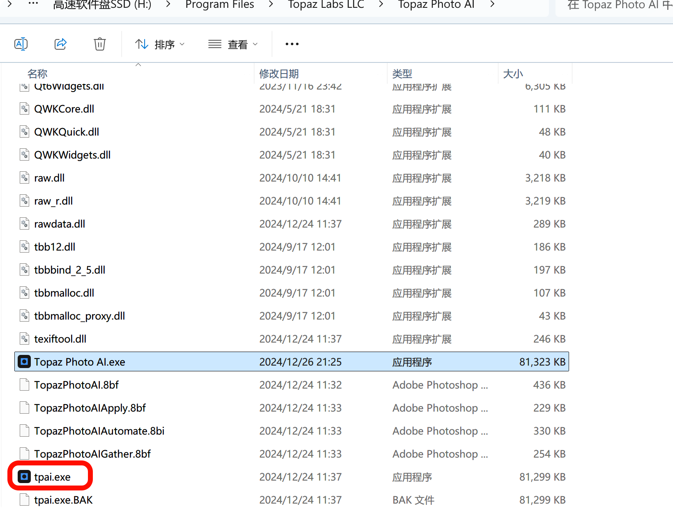Click the tpai.exe application icon

[24, 477]
